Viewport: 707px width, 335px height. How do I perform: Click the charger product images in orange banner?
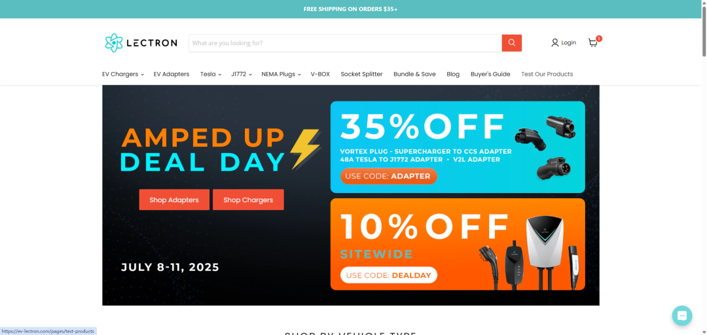(x=528, y=253)
